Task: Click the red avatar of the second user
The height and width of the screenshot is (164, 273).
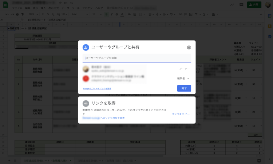Action: [86, 79]
